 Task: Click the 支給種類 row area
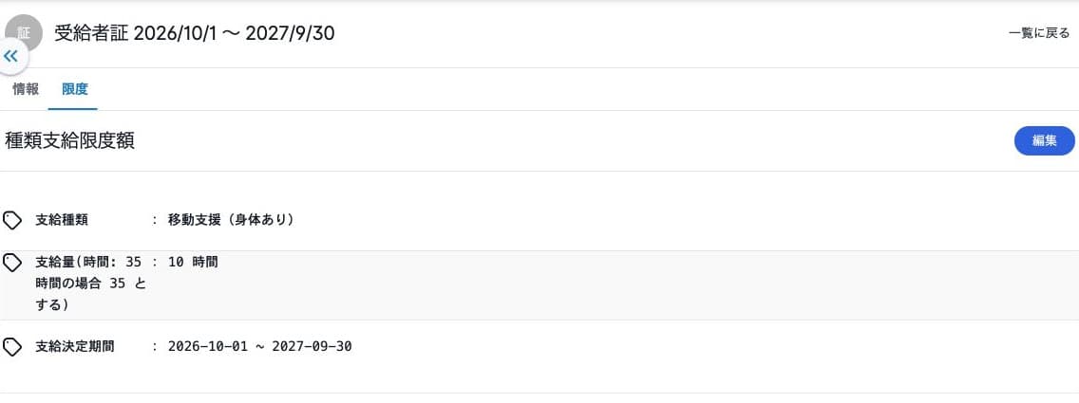point(539,220)
